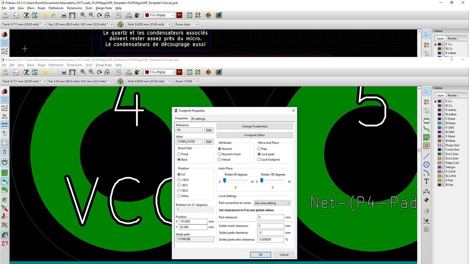The width and height of the screenshot is (469, 264).
Task: Click the Plot icon in front window toolbar
Action: coord(72,72)
